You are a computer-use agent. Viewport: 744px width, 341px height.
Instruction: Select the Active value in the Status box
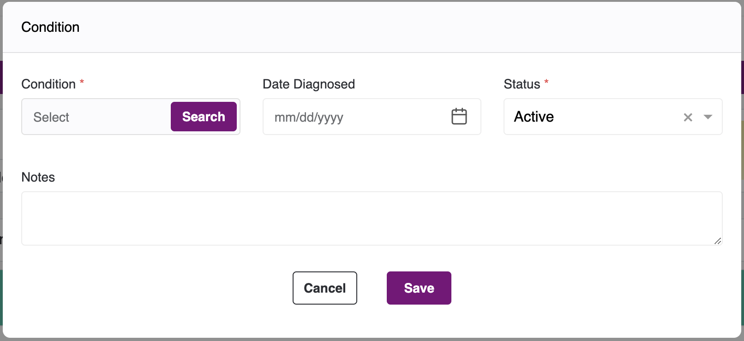(x=534, y=117)
